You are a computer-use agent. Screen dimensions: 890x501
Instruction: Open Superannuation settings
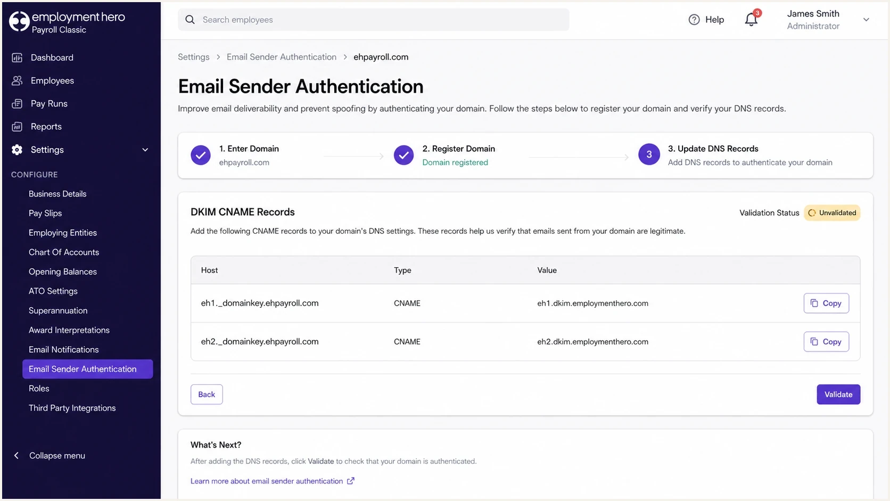click(58, 310)
